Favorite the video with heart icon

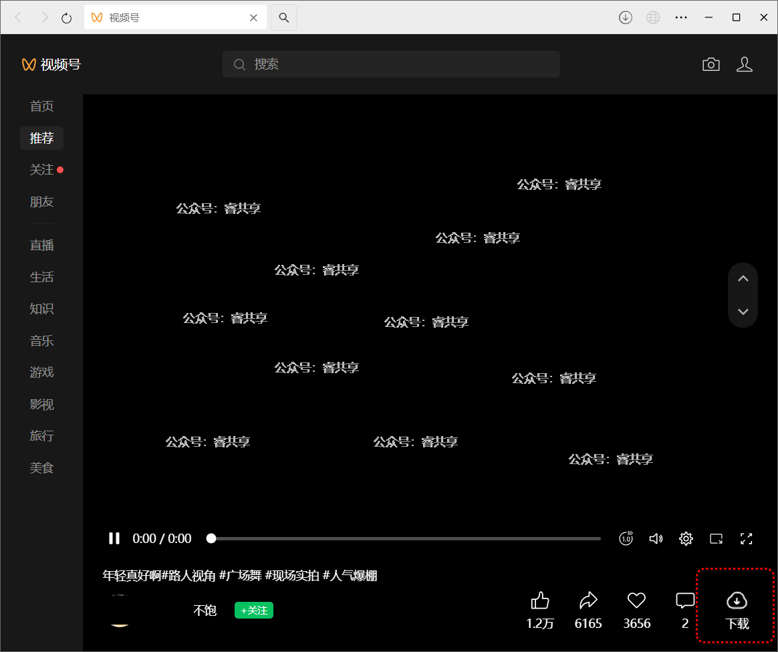pos(636,601)
